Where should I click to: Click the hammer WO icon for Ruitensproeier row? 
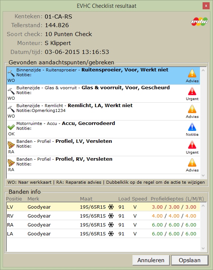(x=11, y=74)
